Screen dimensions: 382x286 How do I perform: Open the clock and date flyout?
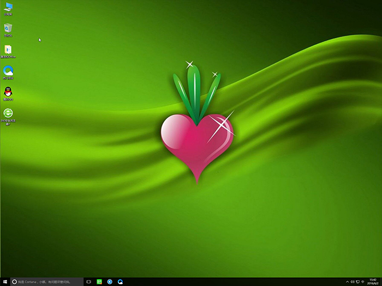pos(373,282)
